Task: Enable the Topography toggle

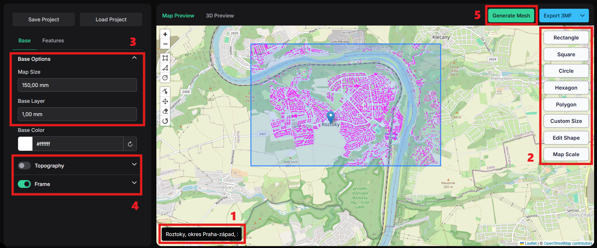Action: pyautogui.click(x=24, y=166)
